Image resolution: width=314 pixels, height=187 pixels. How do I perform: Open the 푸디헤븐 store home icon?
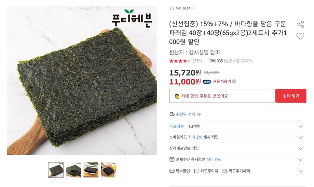[x=172, y=8]
